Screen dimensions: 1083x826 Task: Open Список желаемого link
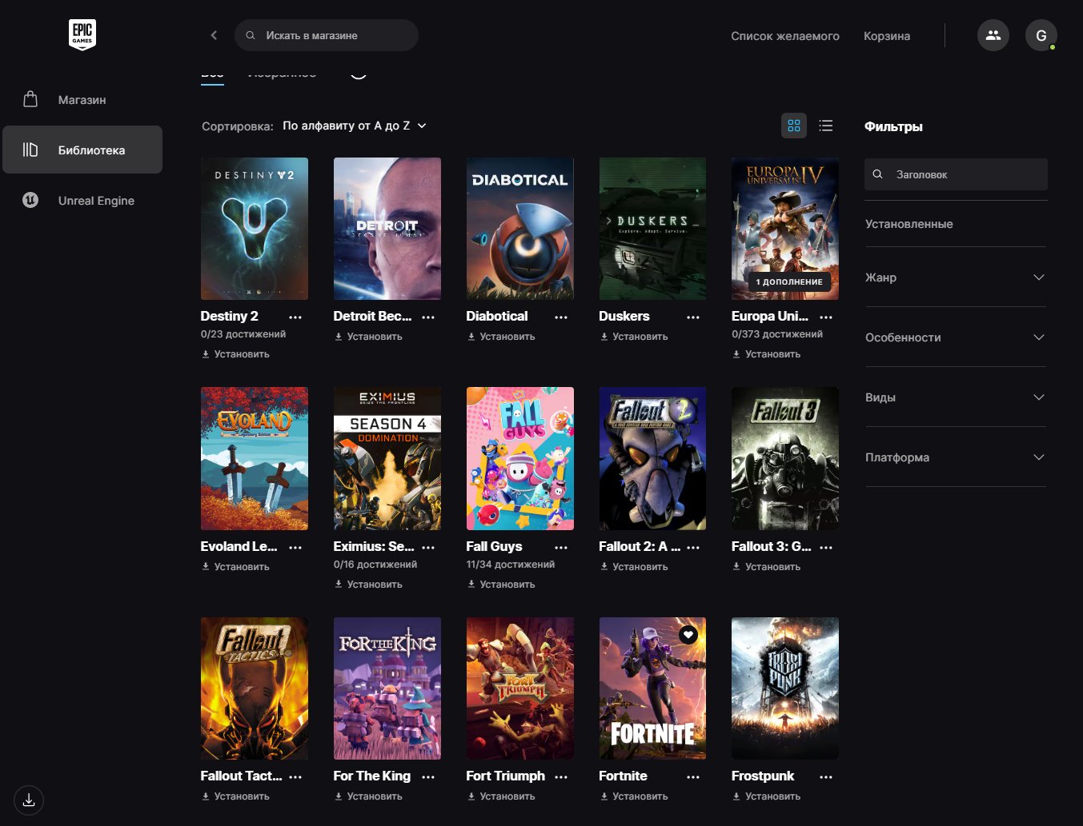(x=784, y=36)
